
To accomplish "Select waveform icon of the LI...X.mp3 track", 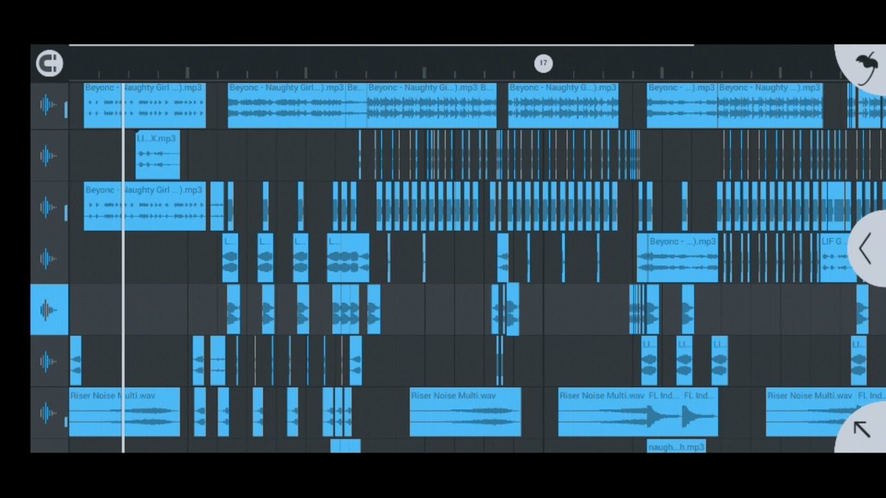I will click(48, 156).
